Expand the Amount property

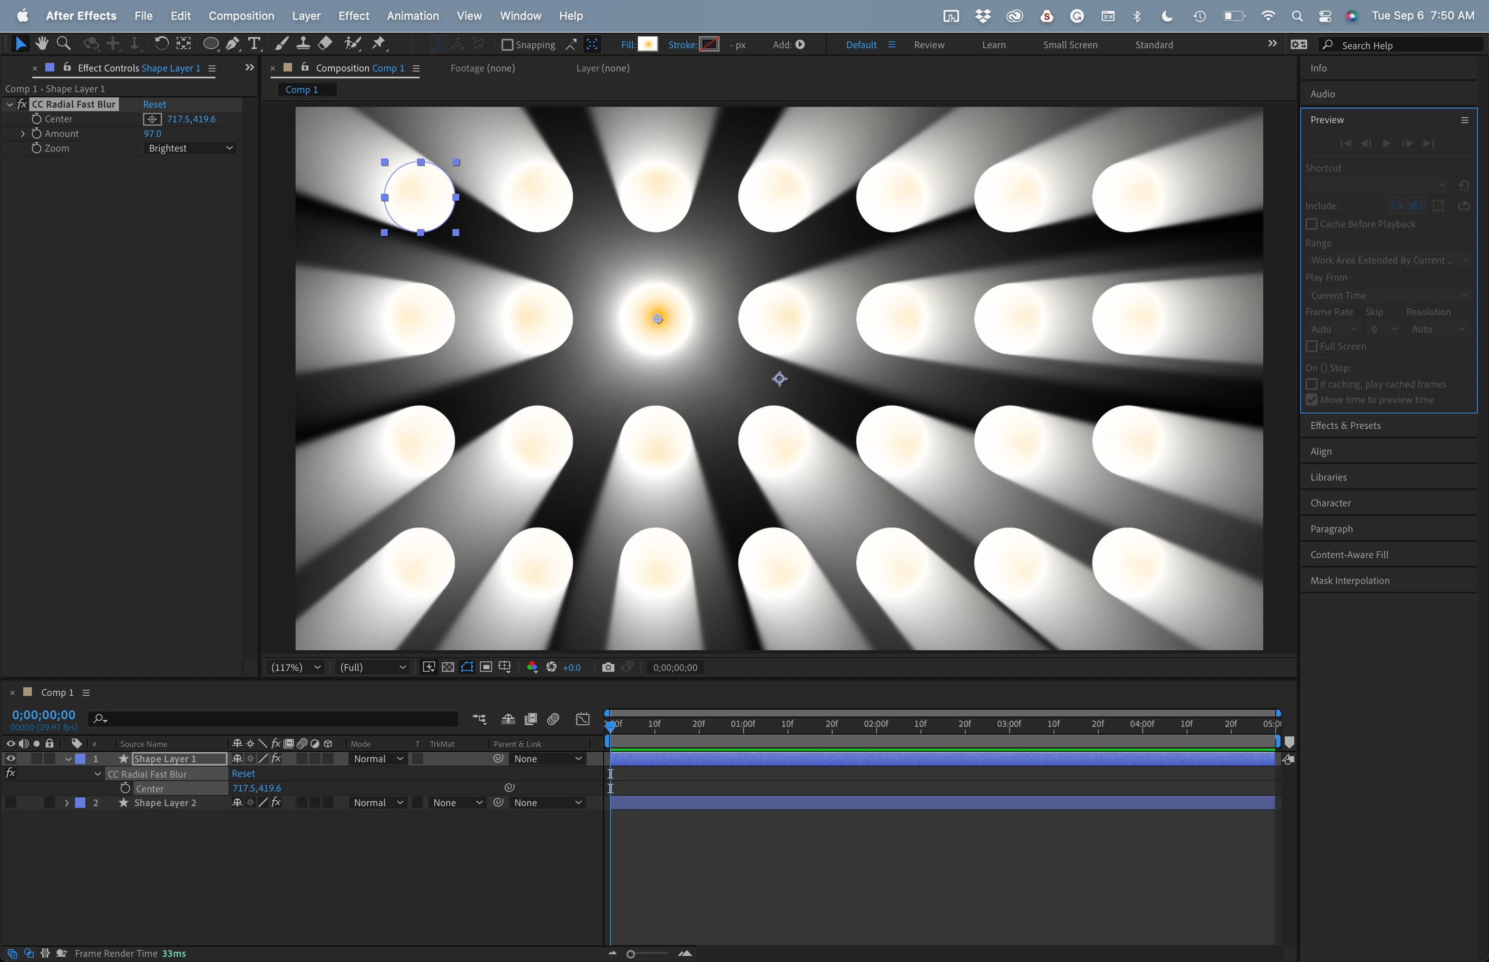pos(23,133)
